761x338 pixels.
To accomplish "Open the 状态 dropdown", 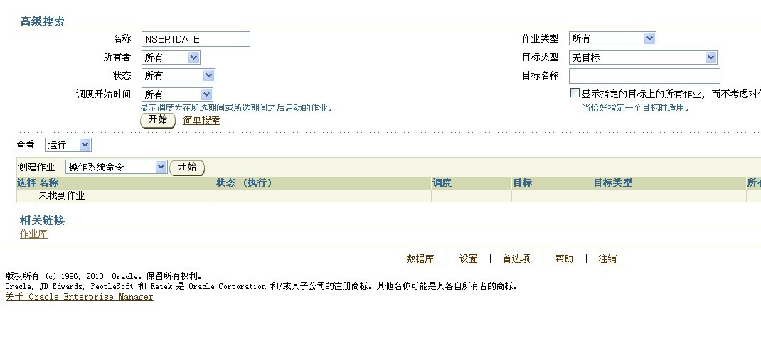I will 178,75.
